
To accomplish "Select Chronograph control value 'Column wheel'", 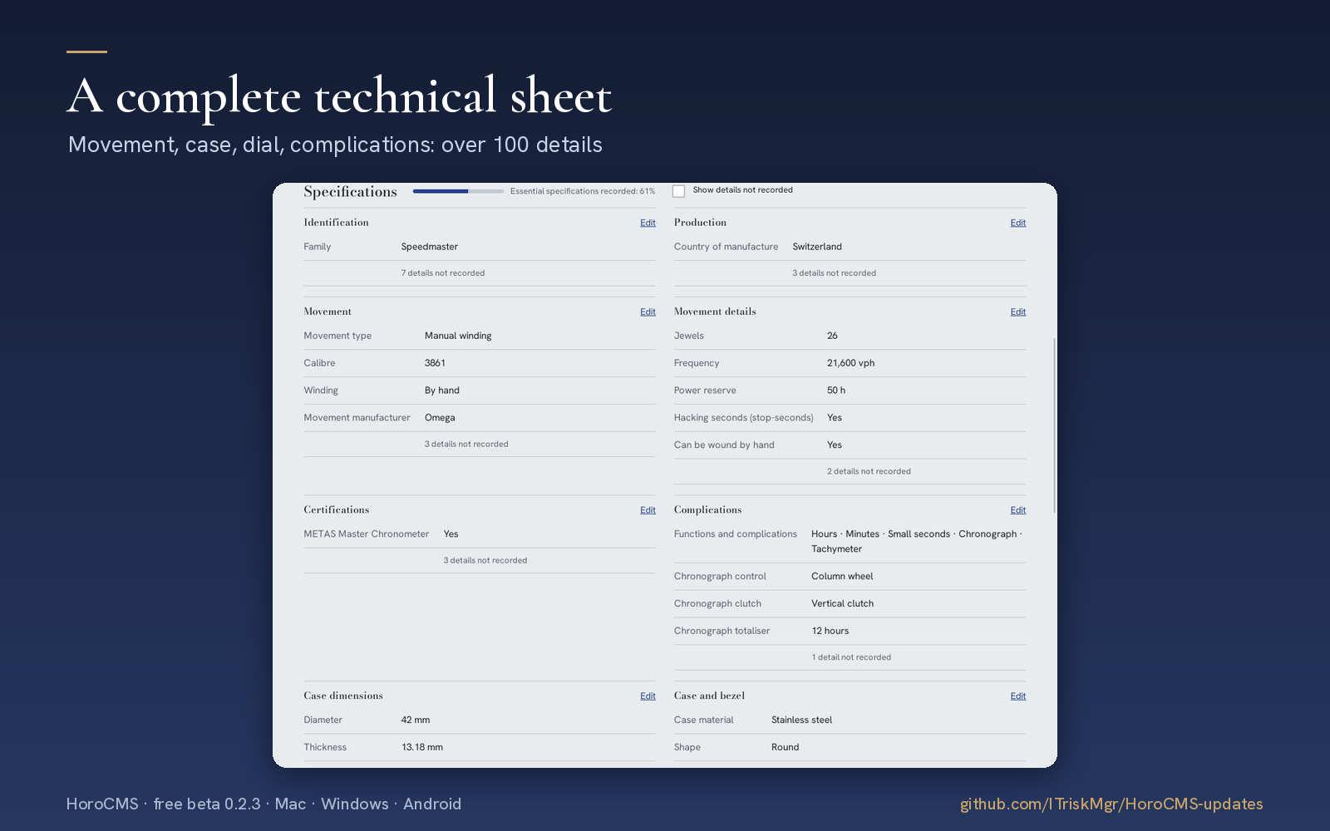I will pos(842,577).
